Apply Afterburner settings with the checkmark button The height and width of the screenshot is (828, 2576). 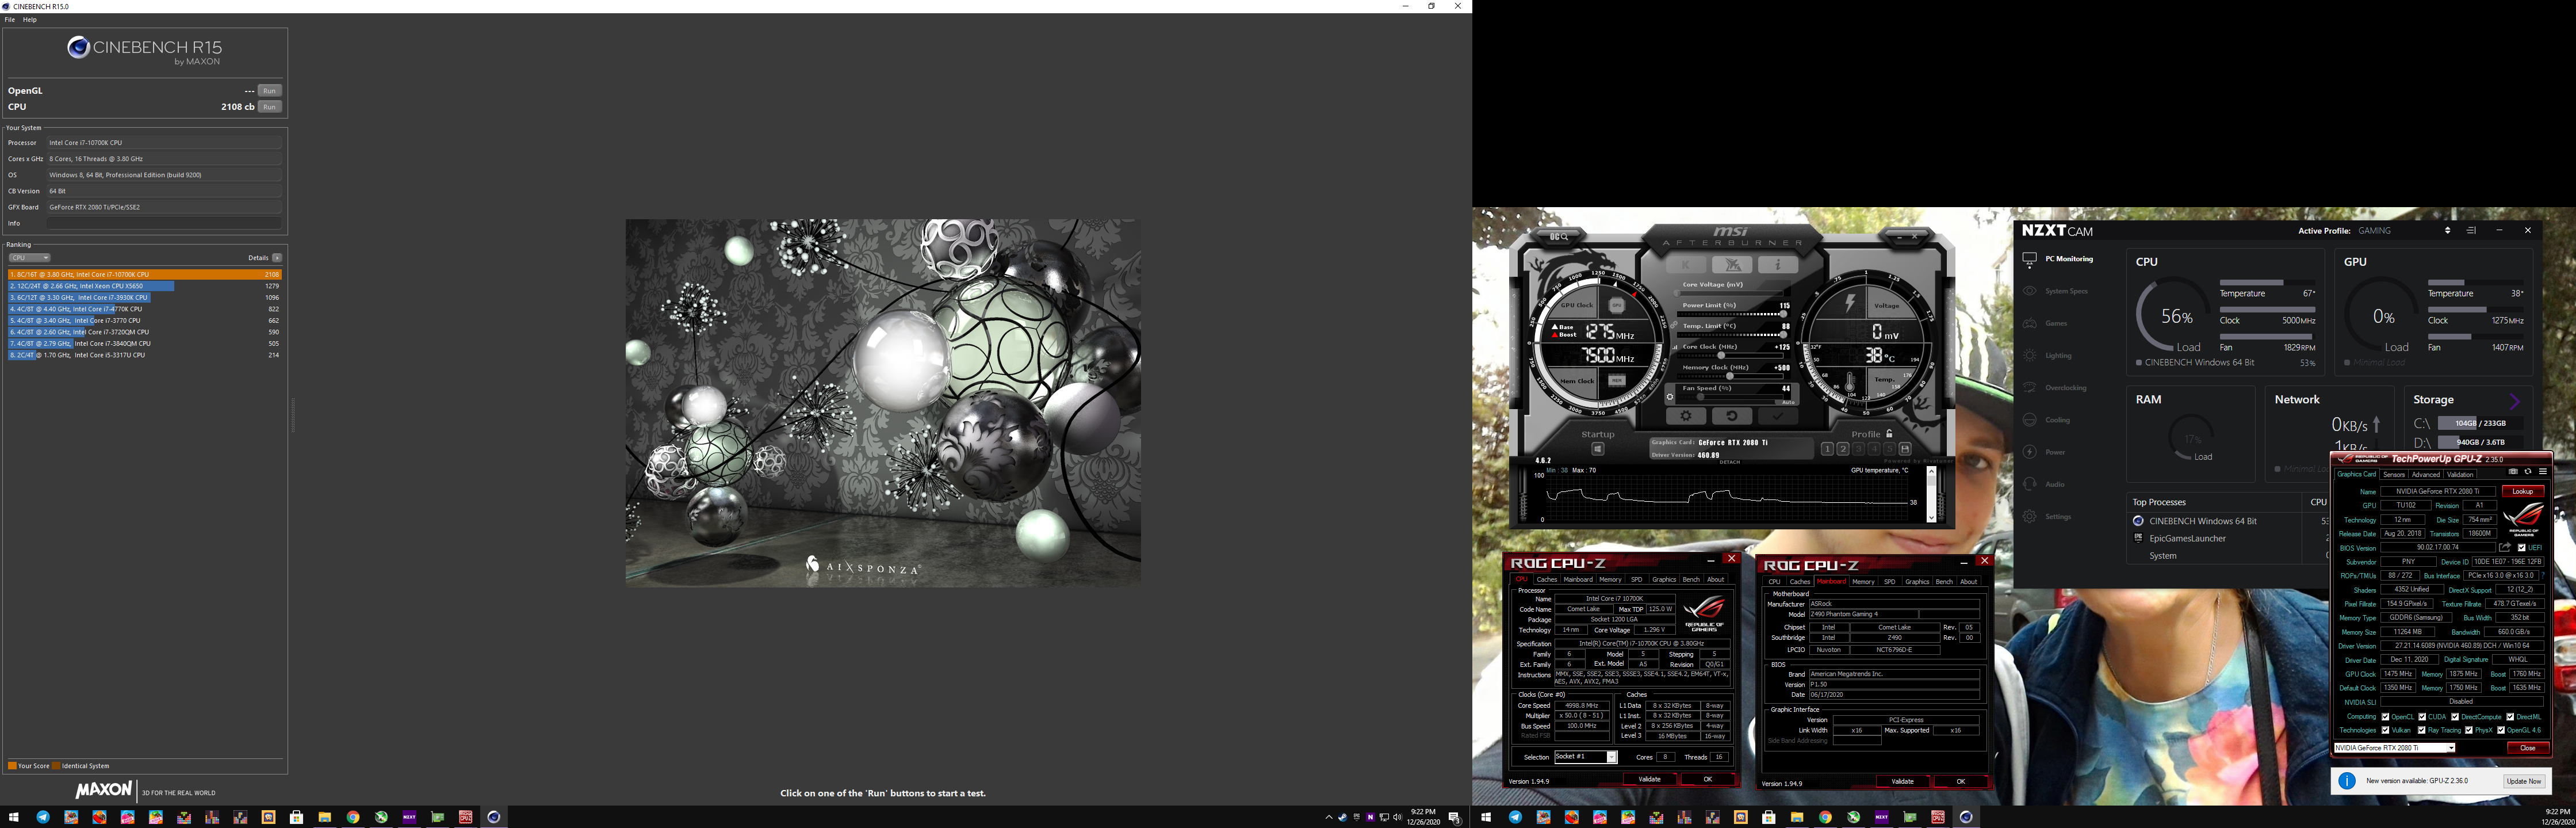(1778, 416)
